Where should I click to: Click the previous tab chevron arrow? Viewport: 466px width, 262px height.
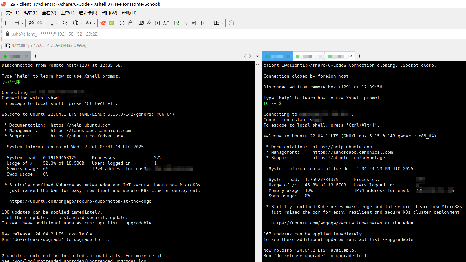pyautogui.click(x=245, y=56)
